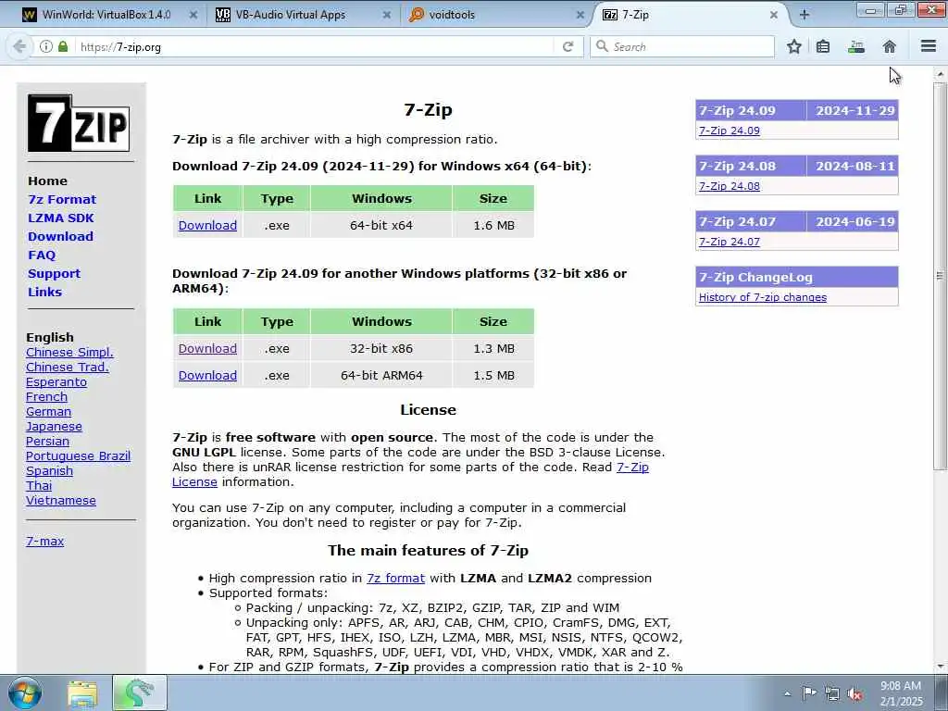Open the 7-Zip 24.09 news link

[x=730, y=131]
